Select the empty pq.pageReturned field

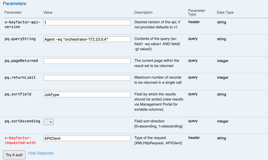click(87, 61)
